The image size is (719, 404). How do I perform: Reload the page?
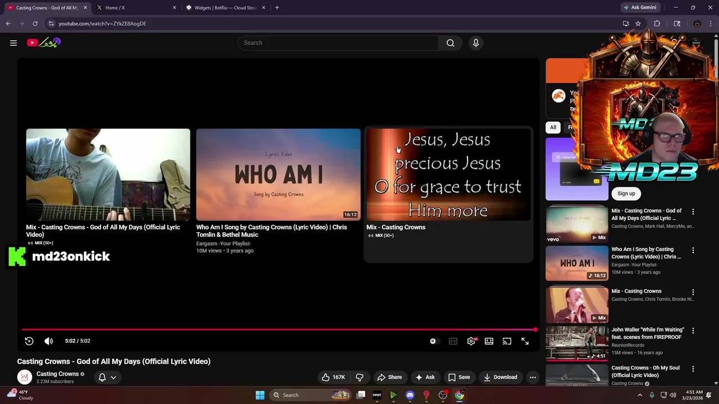point(35,24)
